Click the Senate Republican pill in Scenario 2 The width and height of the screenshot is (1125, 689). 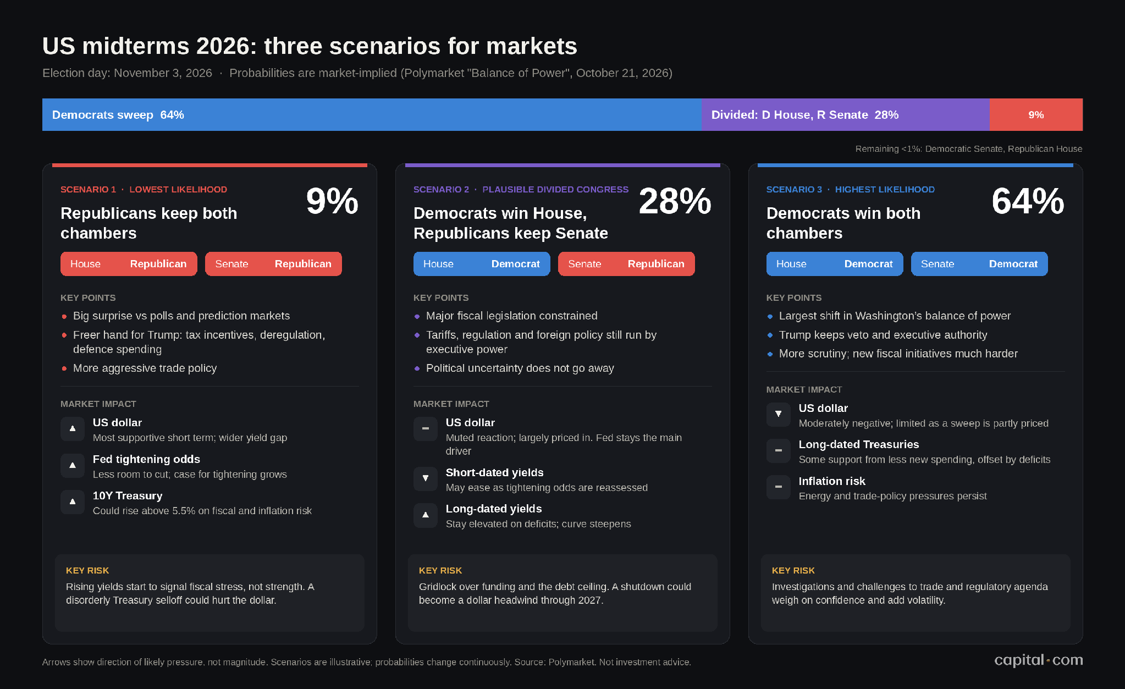(626, 264)
